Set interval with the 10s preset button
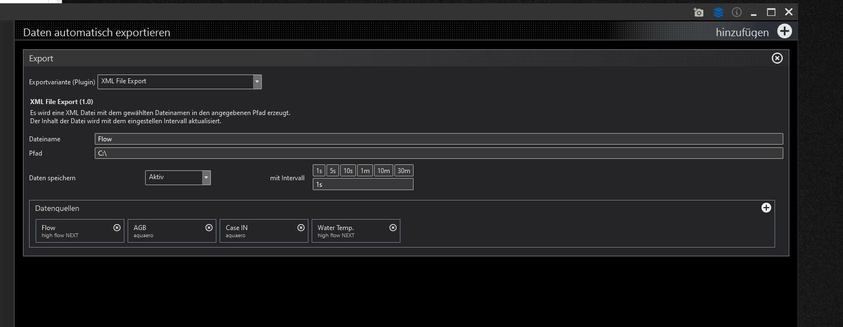The width and height of the screenshot is (843, 327). coord(348,171)
